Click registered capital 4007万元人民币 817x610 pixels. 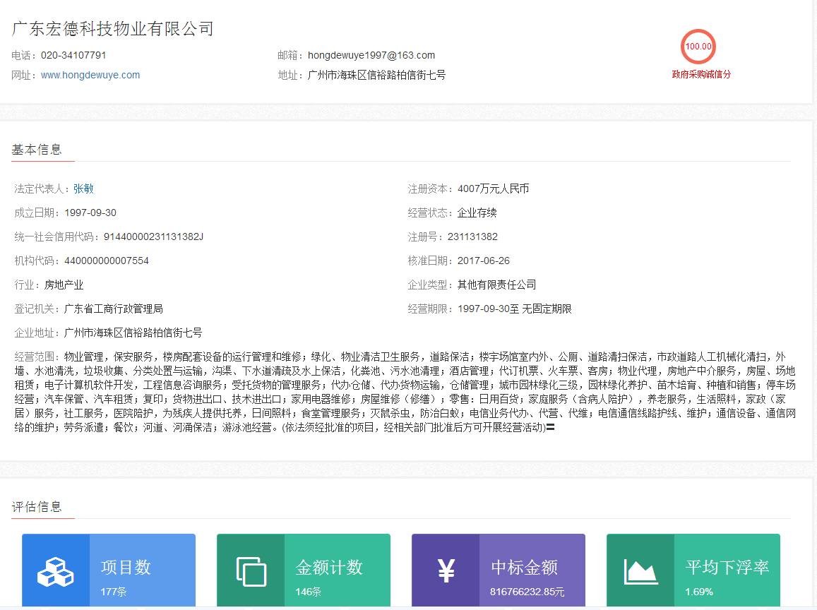pos(493,189)
